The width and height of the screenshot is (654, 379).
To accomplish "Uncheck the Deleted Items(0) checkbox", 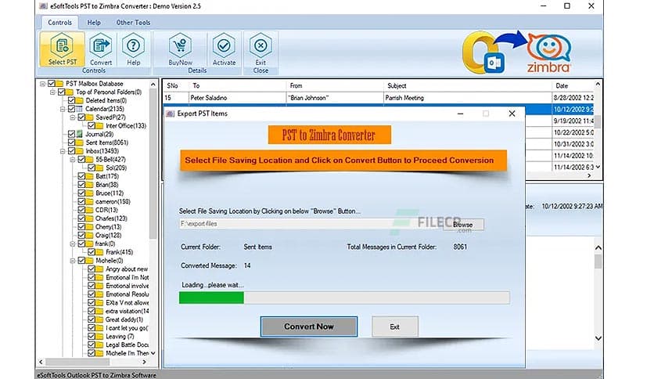I will (71, 100).
